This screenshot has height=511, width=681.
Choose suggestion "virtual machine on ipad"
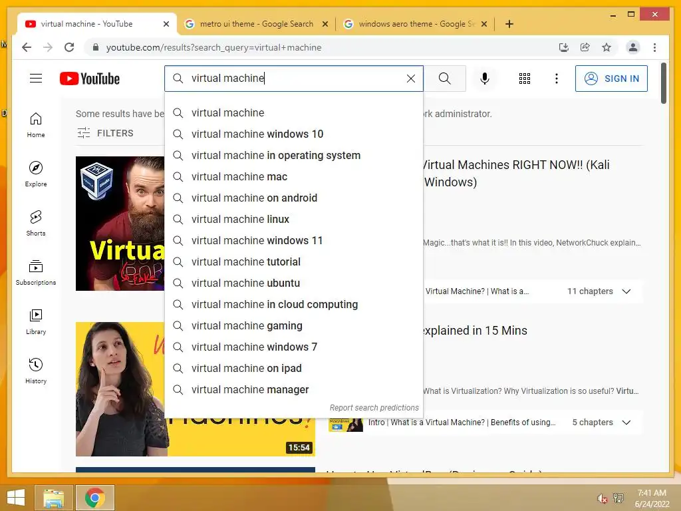pos(293,368)
